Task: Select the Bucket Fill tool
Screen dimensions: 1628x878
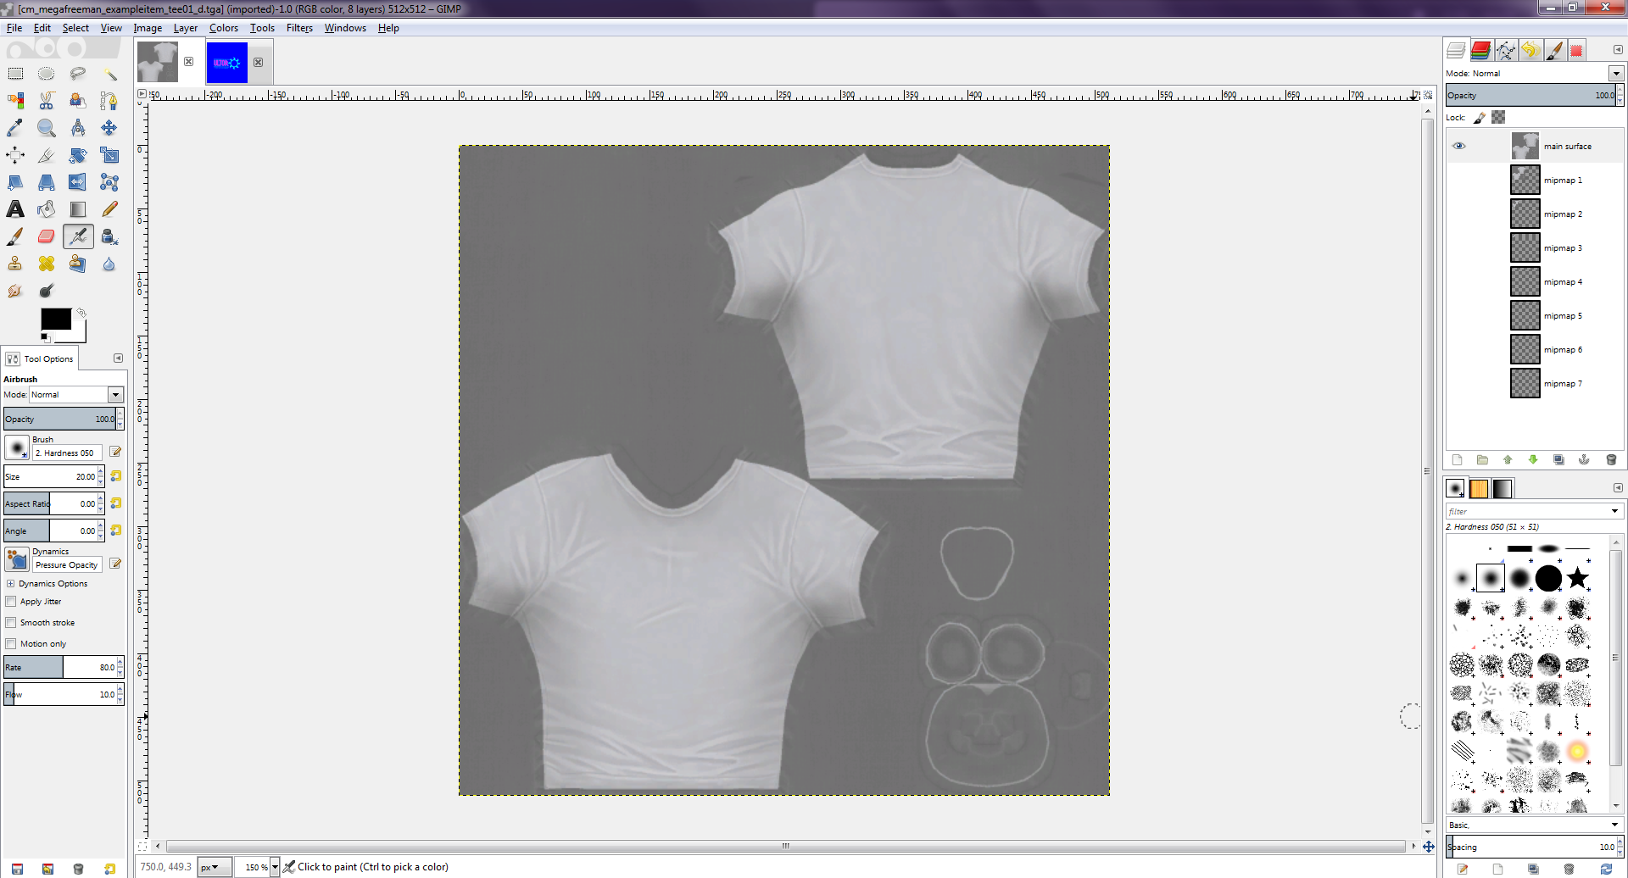Action: (47, 209)
